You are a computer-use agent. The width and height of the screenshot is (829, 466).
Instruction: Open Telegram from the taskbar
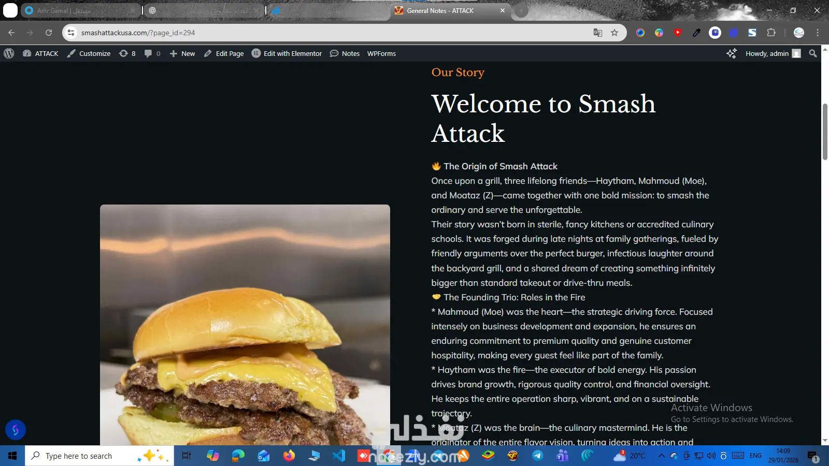coord(538,456)
